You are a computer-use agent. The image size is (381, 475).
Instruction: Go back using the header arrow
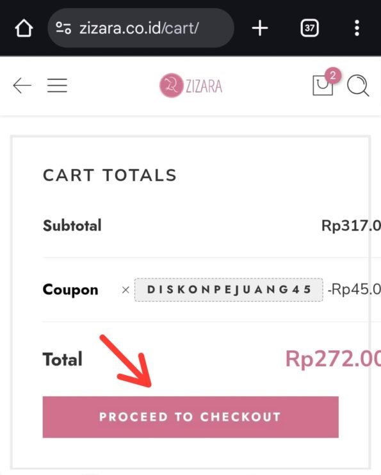(22, 85)
